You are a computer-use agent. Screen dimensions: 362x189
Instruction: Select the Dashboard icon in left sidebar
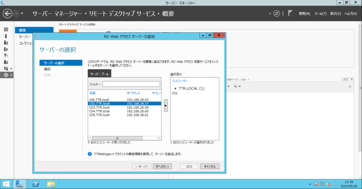click(6, 29)
